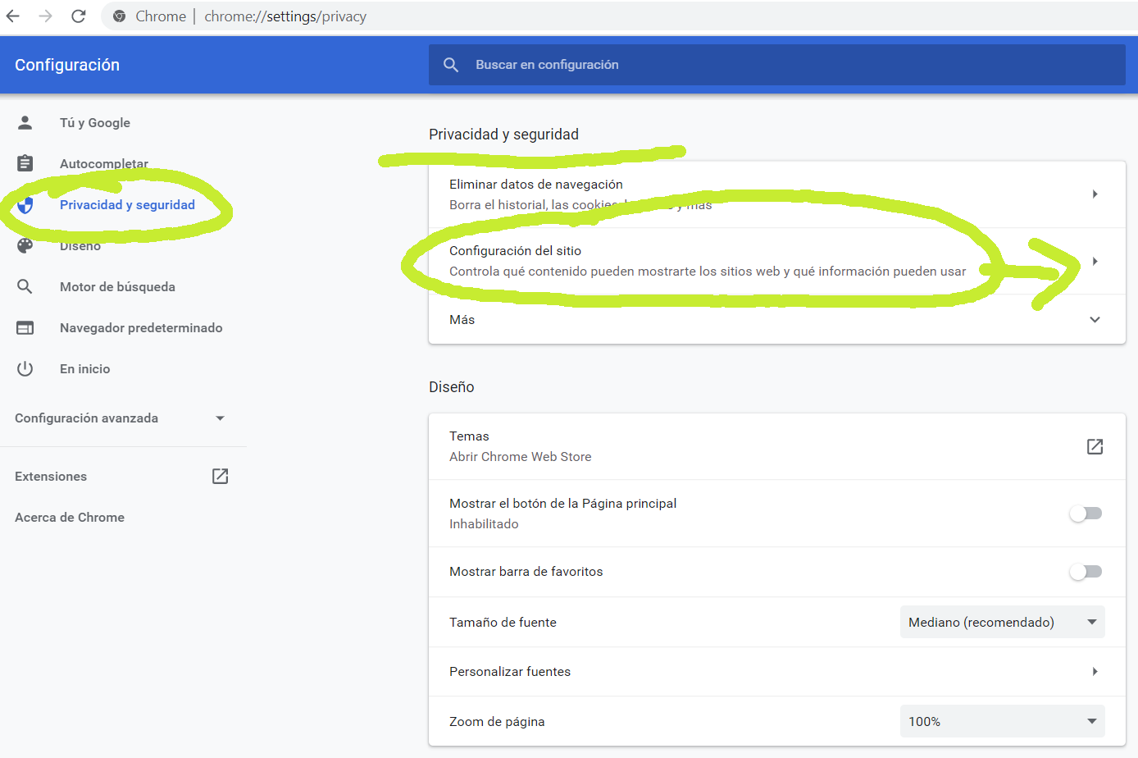Select Motor de búsqueda in sidebar
The width and height of the screenshot is (1138, 758).
[117, 287]
